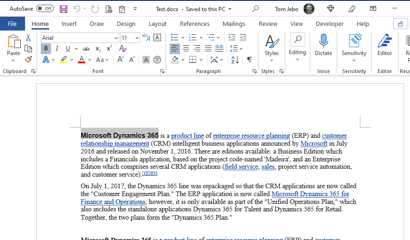Align text right
Viewport: 410px width, 240px height.
pyautogui.click(x=197, y=49)
